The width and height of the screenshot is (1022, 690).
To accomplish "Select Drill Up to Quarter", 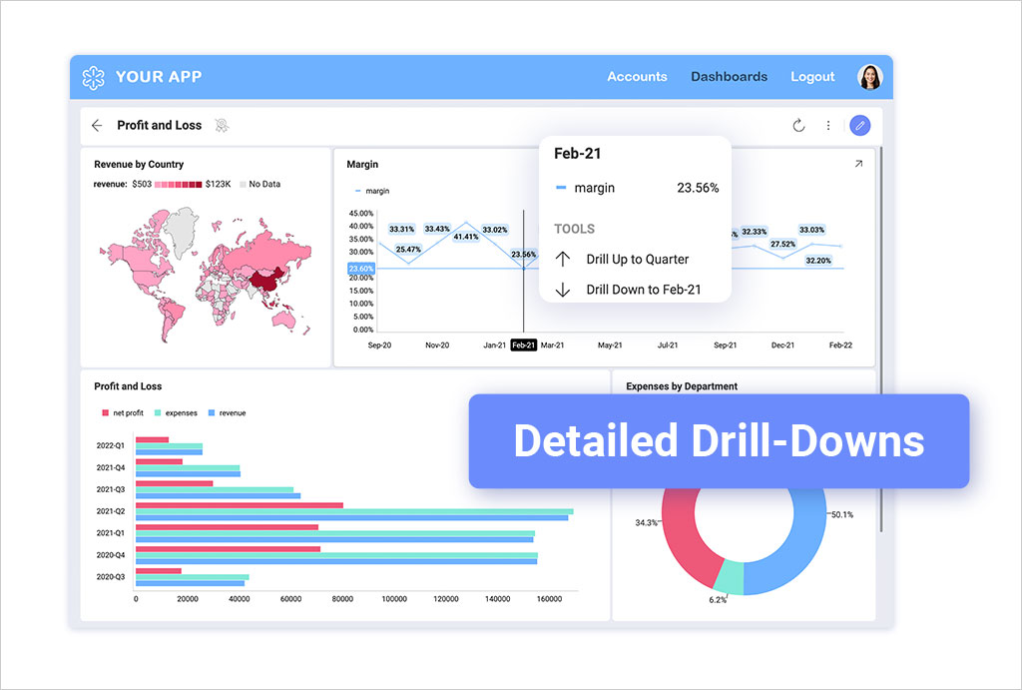I will pos(637,260).
